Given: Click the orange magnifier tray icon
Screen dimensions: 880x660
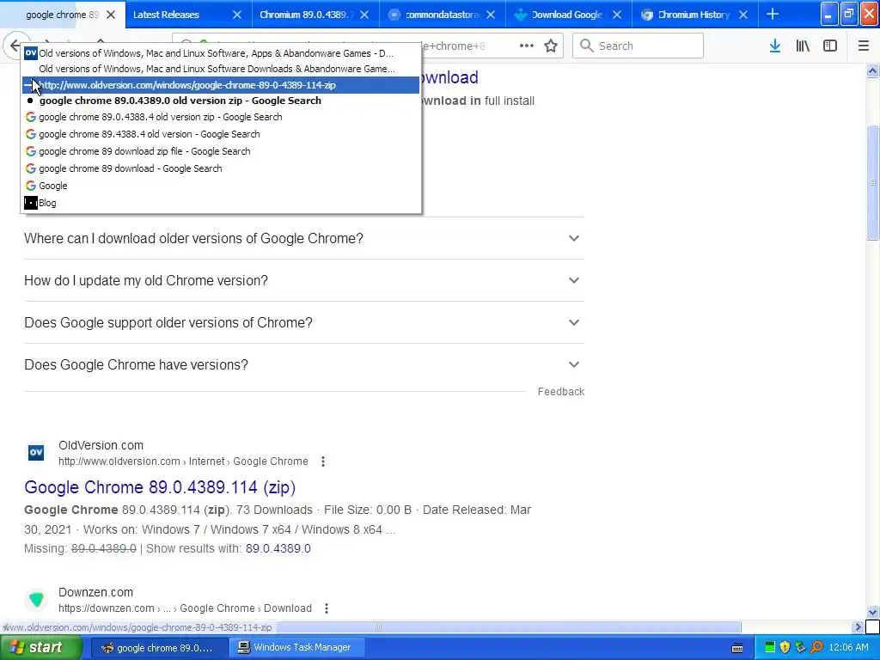Looking at the screenshot, I should pos(816,648).
